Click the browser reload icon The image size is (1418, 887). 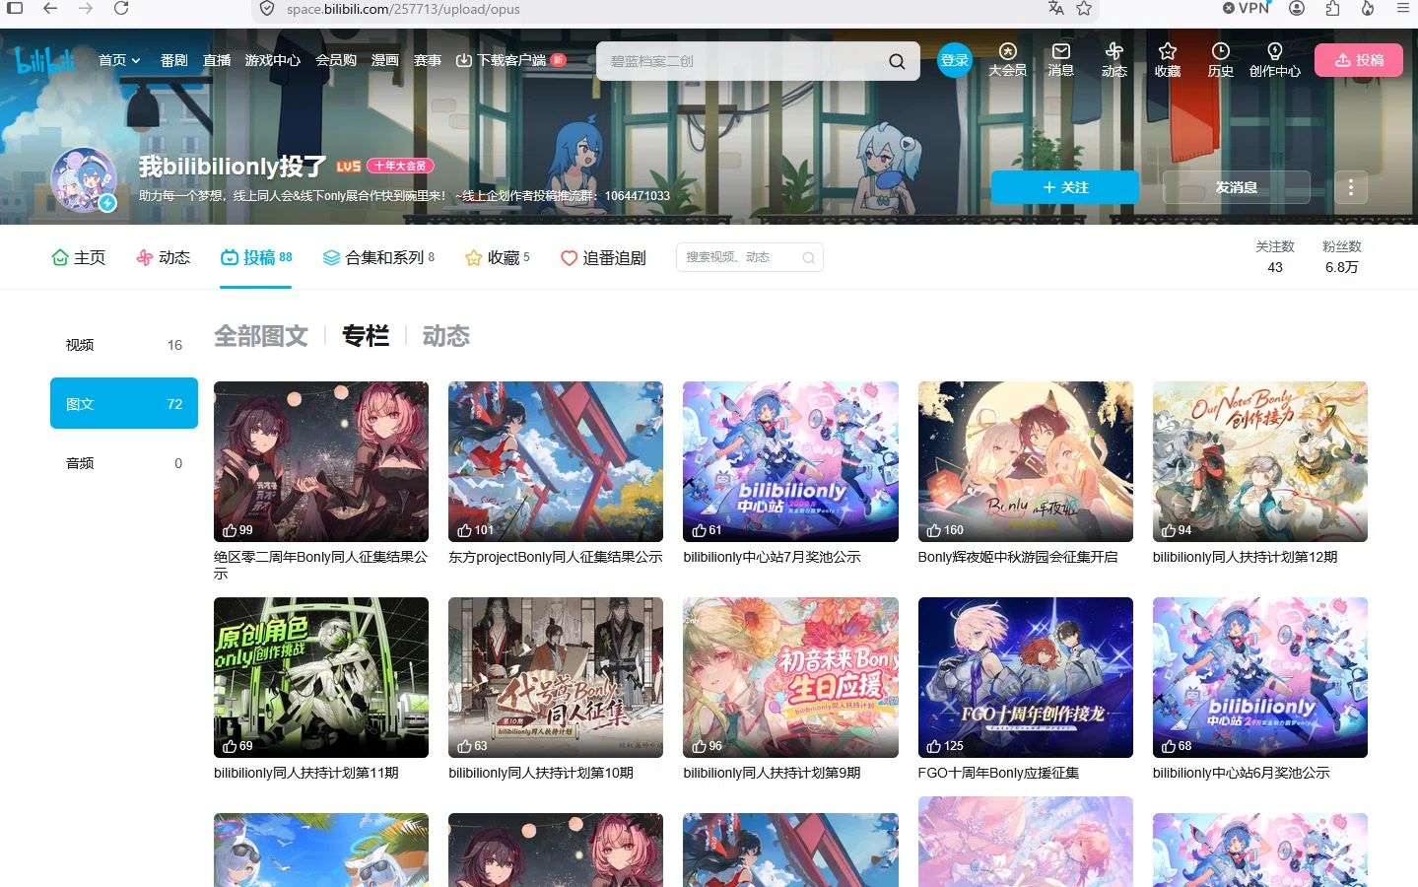(121, 9)
